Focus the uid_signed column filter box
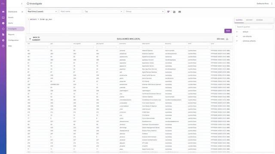275x154 pixels. click(x=83, y=47)
